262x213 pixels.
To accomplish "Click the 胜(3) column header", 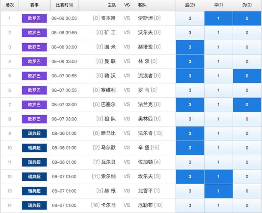I will pos(190,5).
